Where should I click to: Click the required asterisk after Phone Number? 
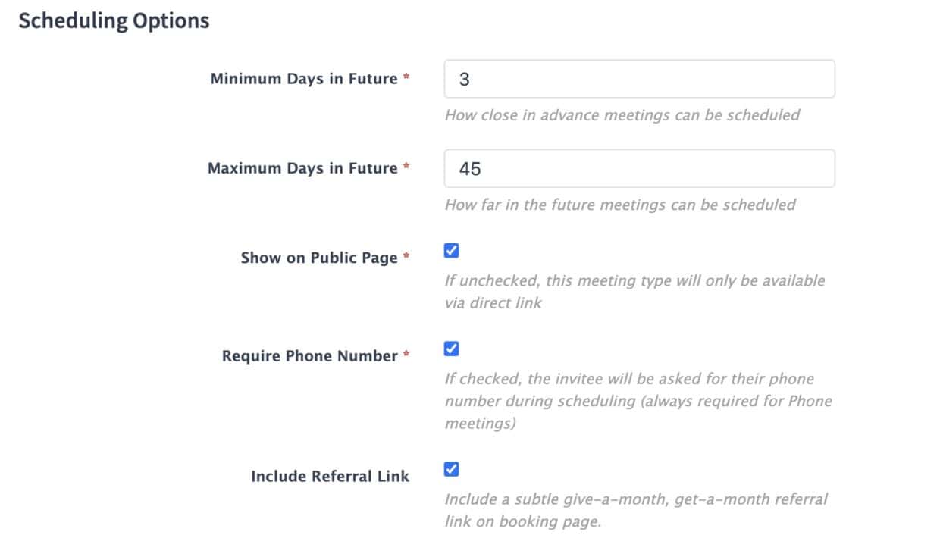click(x=406, y=355)
